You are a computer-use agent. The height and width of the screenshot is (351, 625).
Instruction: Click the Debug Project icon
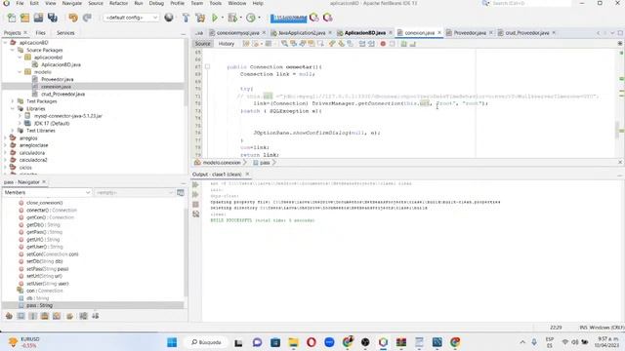(x=232, y=18)
